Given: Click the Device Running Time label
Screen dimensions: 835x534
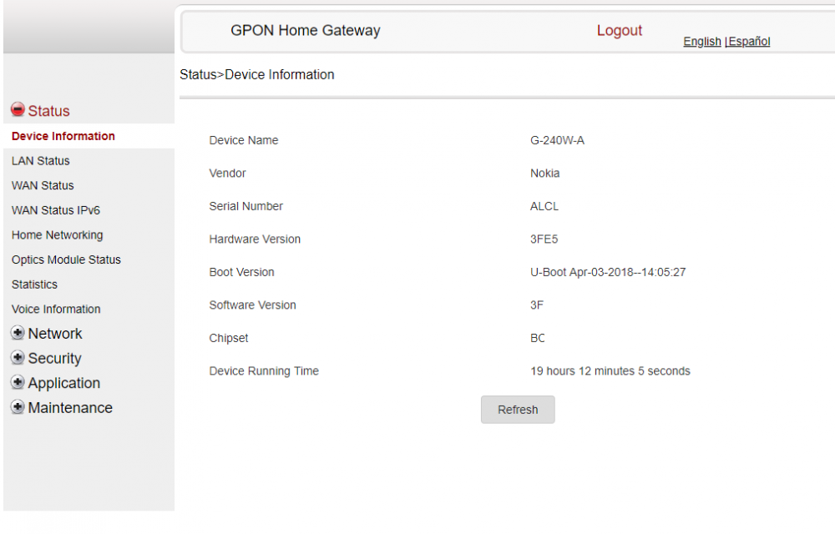Looking at the screenshot, I should [264, 371].
